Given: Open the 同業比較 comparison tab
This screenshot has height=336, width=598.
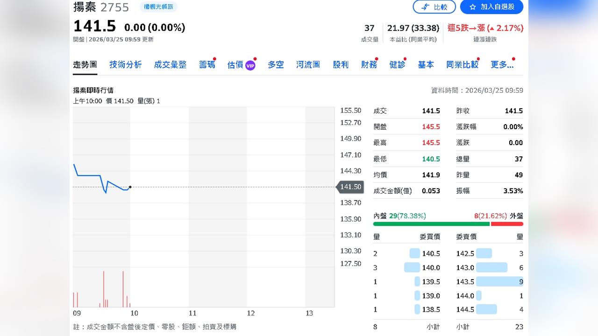Looking at the screenshot, I should coord(462,65).
